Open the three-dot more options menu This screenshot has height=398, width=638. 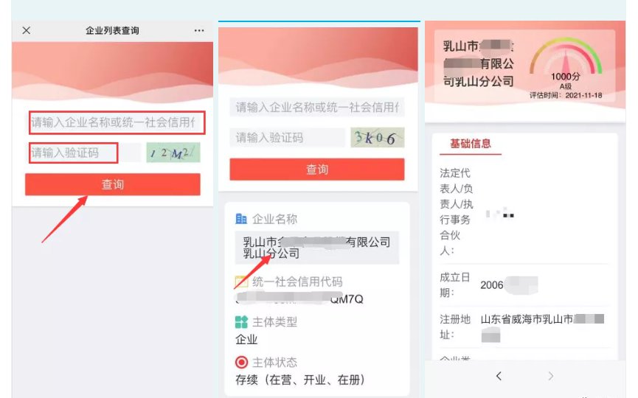[199, 30]
